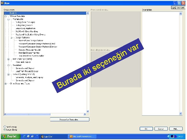Open Help for the New dialog
Image resolution: width=187 pixels, height=140 pixels.
point(176,129)
